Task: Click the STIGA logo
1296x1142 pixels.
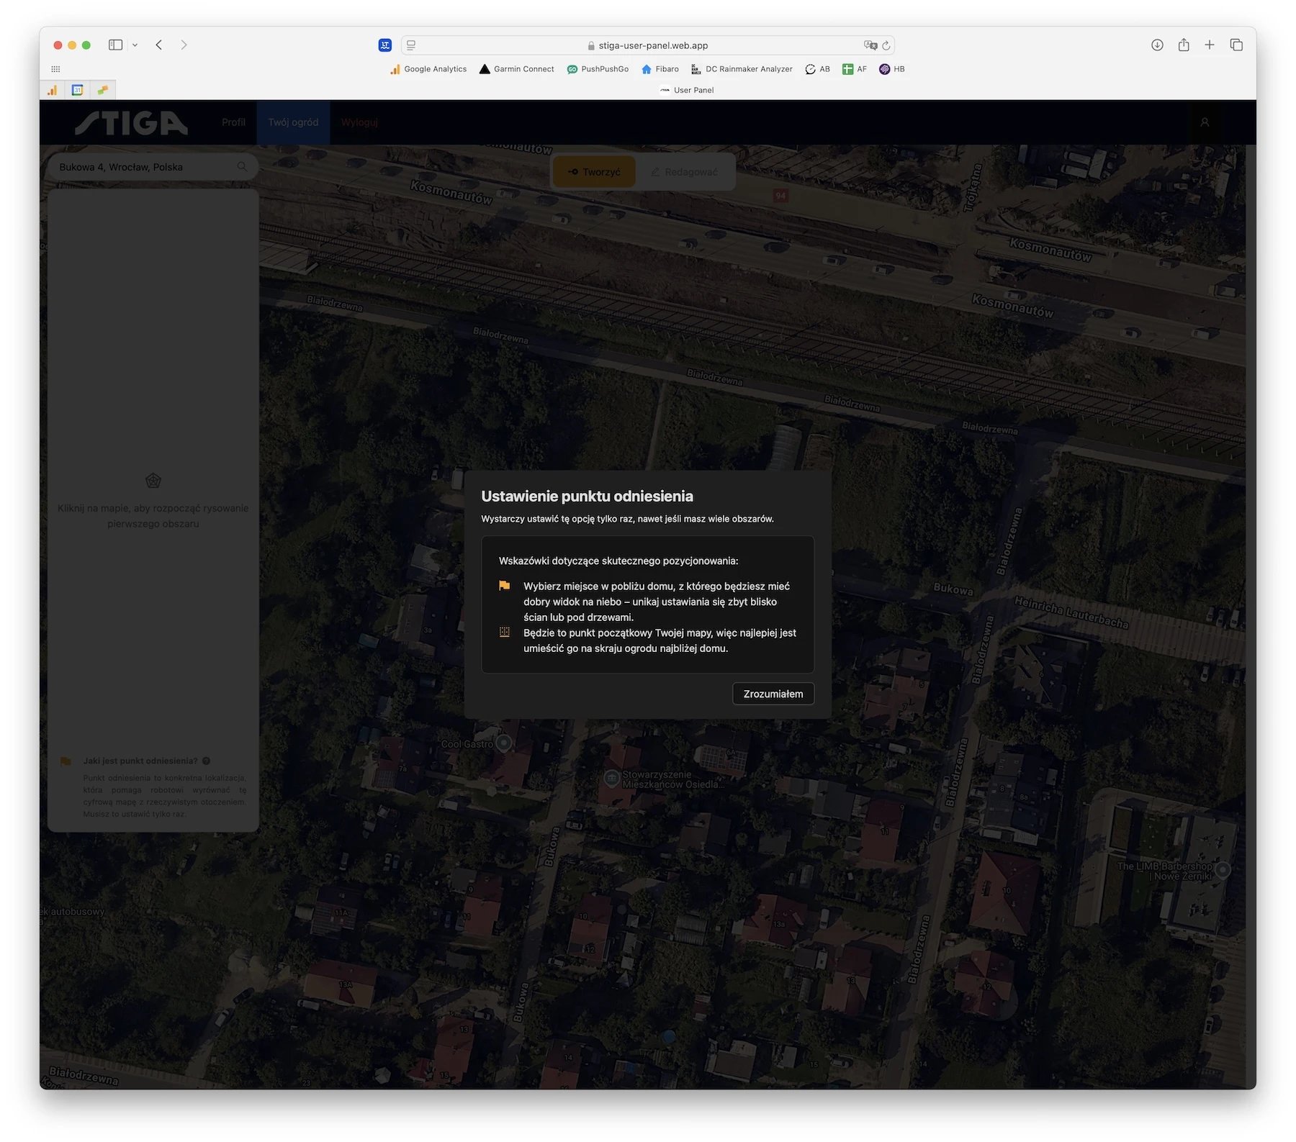Action: 131,122
